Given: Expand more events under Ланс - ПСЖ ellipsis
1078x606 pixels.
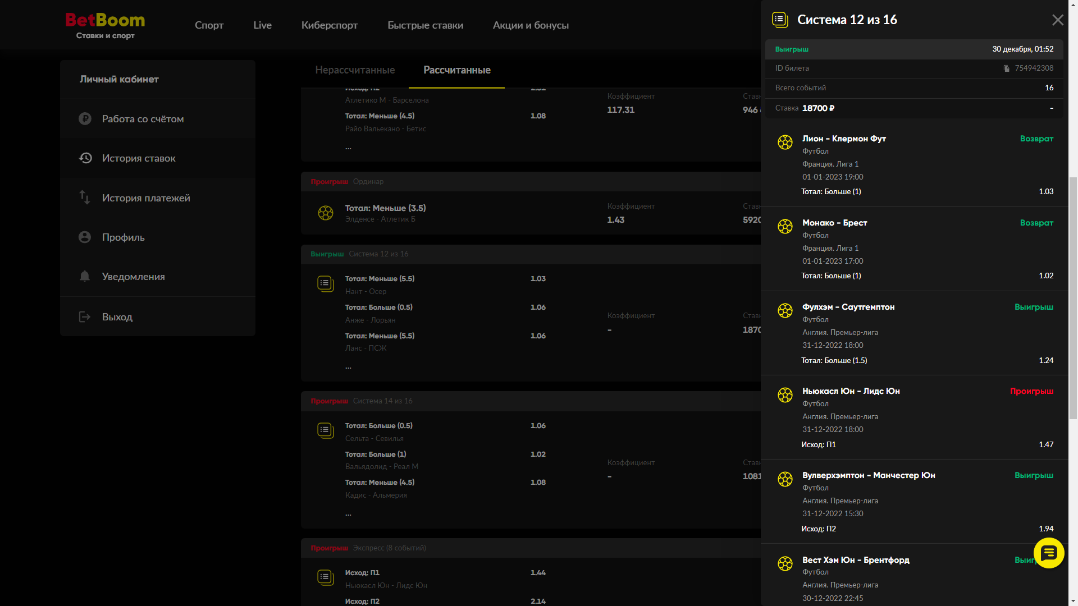Looking at the screenshot, I should (348, 367).
